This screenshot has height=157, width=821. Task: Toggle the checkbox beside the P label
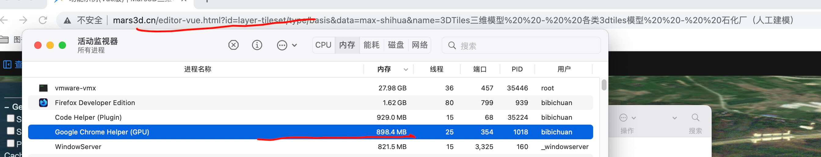tap(10, 143)
